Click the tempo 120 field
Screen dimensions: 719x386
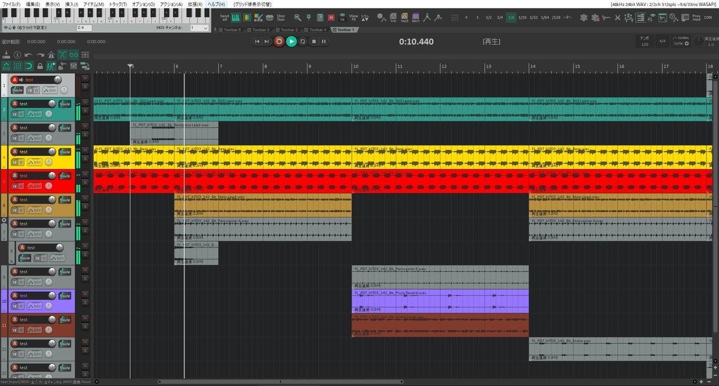(645, 41)
